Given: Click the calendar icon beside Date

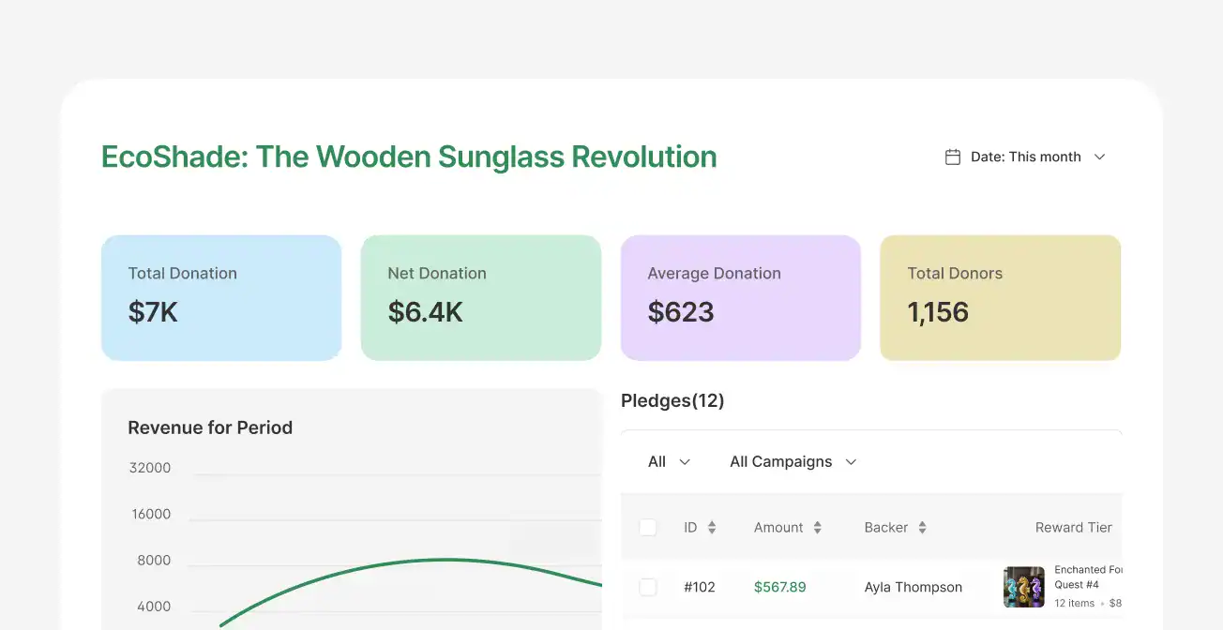Looking at the screenshot, I should pyautogui.click(x=952, y=157).
